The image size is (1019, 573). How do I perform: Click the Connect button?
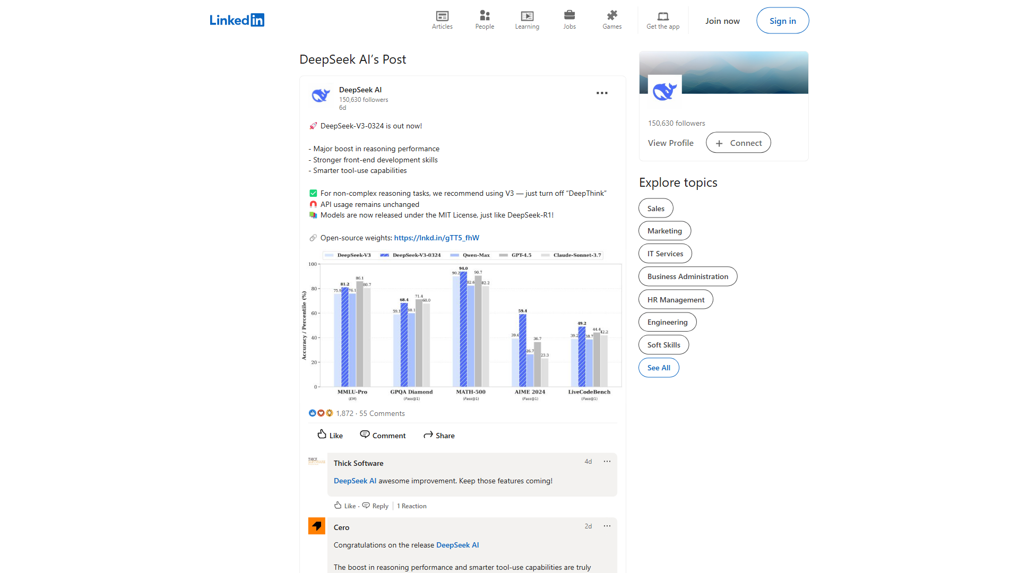[738, 143]
